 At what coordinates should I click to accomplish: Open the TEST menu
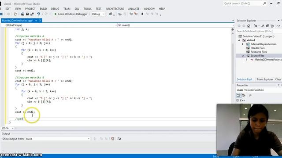(x=99, y=9)
